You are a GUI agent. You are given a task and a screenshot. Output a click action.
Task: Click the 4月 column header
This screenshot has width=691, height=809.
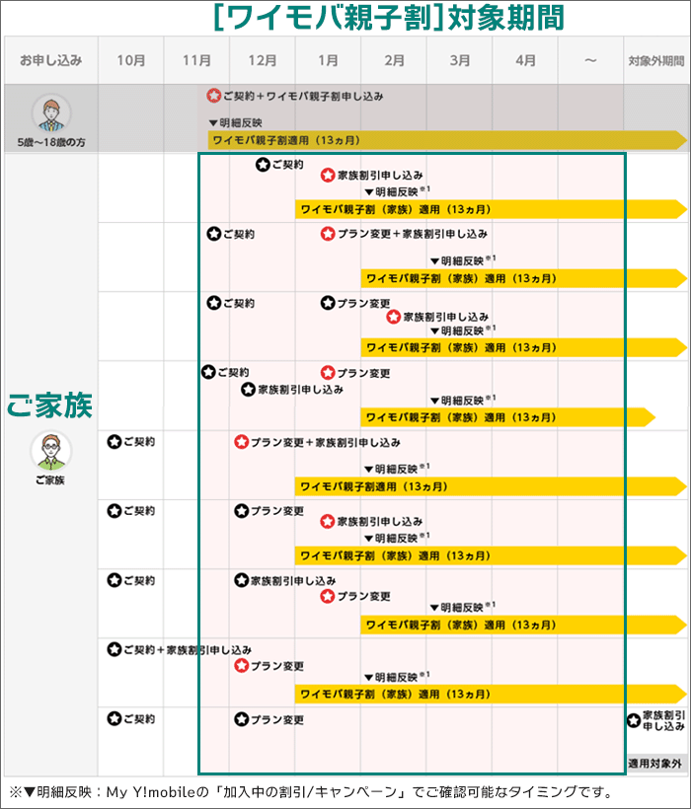tap(525, 60)
